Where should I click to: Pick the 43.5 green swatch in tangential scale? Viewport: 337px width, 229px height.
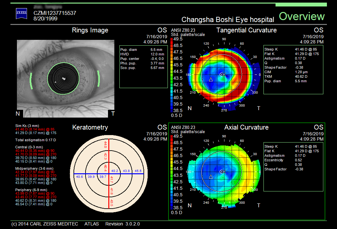pyautogui.click(x=171, y=78)
